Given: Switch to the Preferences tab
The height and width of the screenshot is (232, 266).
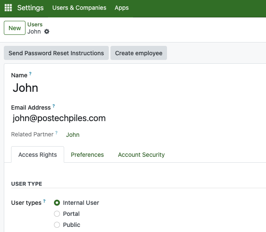Looking at the screenshot, I should (x=87, y=155).
